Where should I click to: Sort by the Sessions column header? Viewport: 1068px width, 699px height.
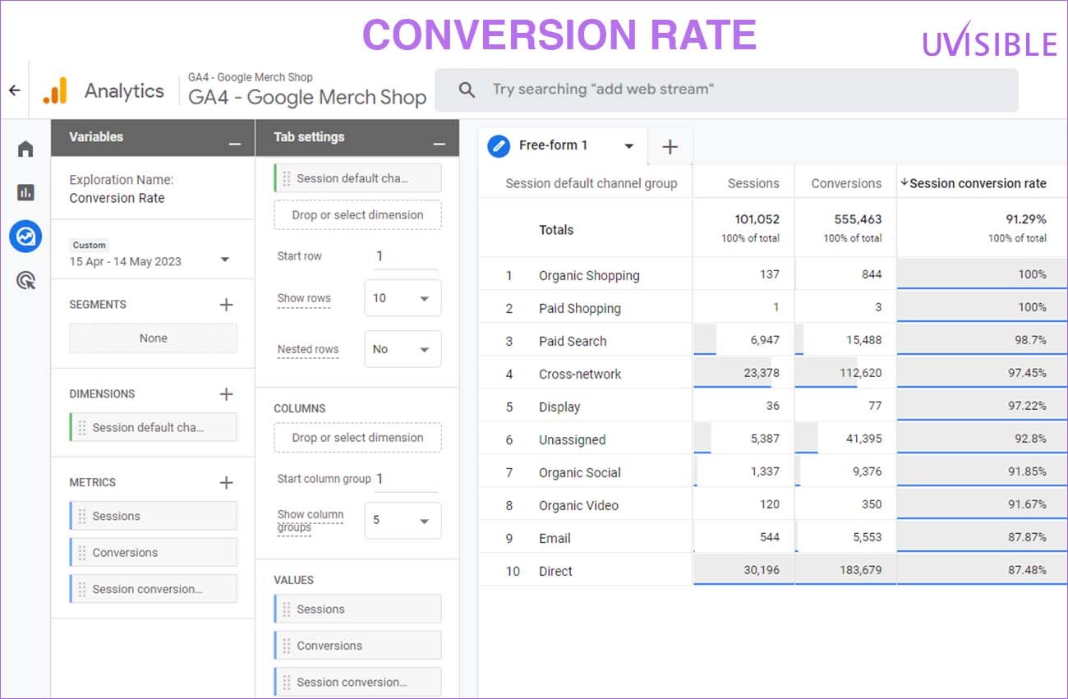pos(753,183)
